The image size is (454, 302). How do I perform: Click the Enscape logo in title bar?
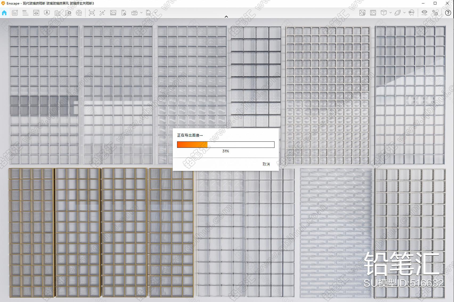tap(3, 3)
